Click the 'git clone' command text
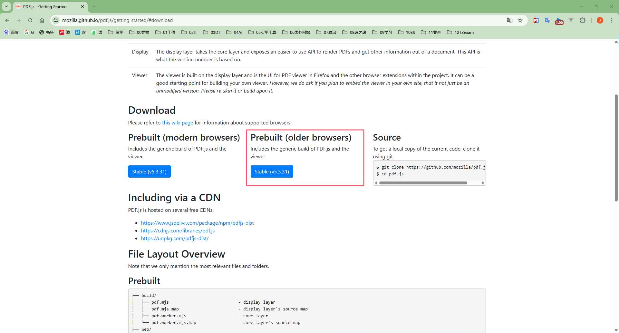 (x=430, y=167)
